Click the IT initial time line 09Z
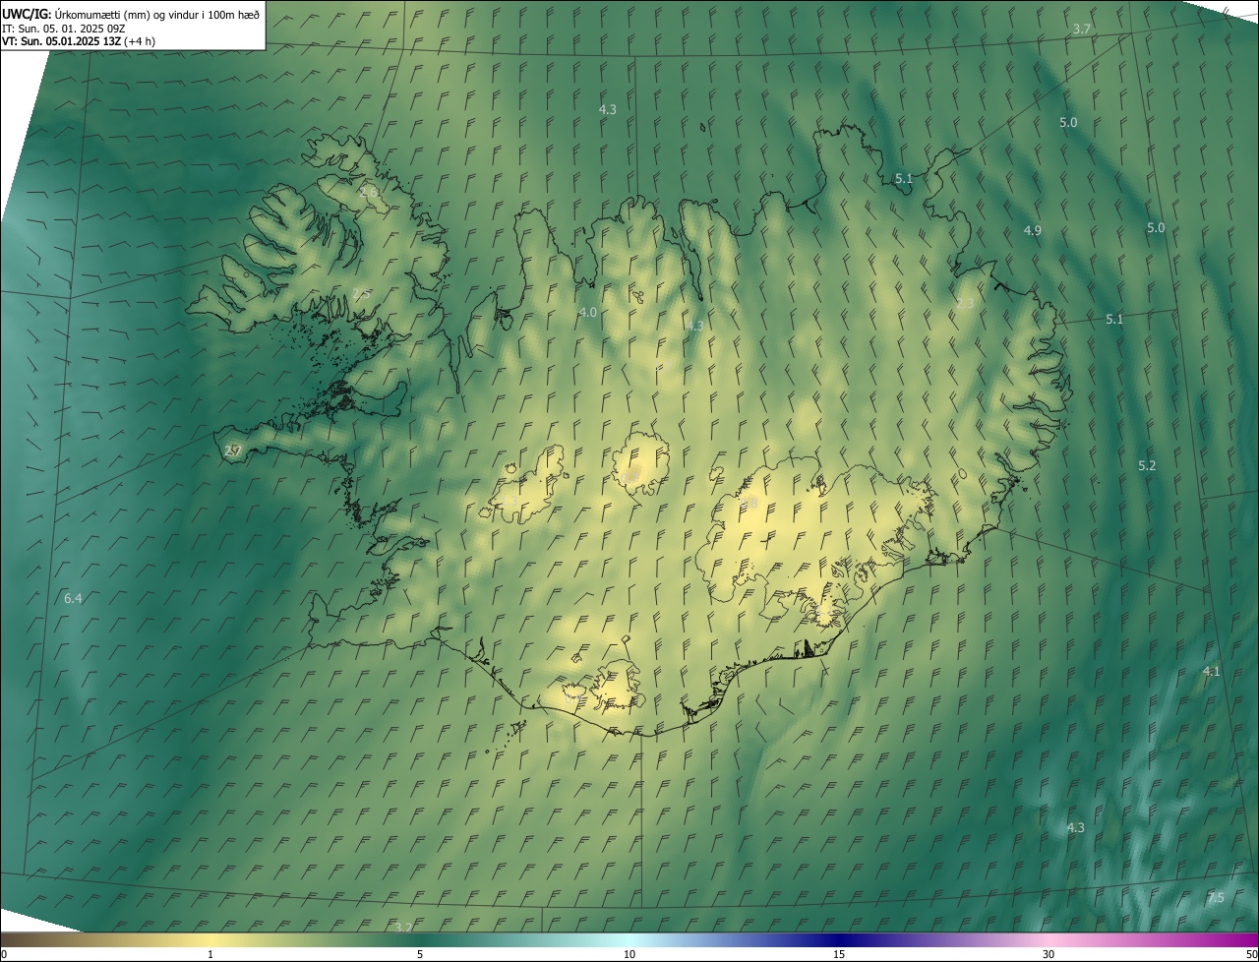 [64, 28]
